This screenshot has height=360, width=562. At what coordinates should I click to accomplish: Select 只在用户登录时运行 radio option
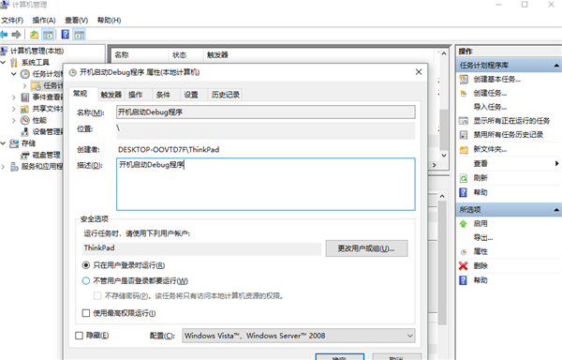click(x=85, y=265)
